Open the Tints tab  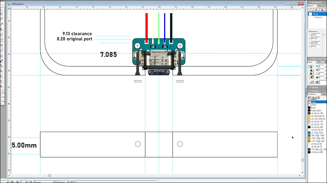(319, 62)
